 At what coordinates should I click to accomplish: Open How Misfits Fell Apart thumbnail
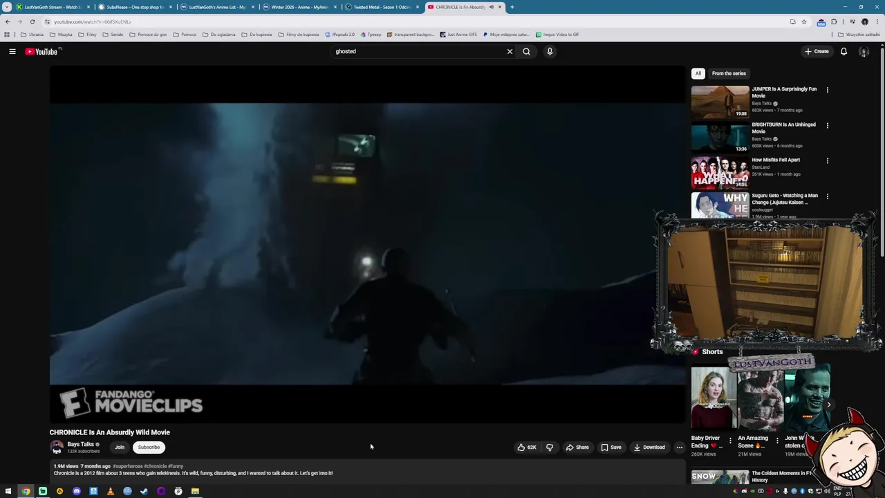[720, 173]
